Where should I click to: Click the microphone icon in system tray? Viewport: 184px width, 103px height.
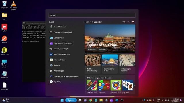pos(154,100)
